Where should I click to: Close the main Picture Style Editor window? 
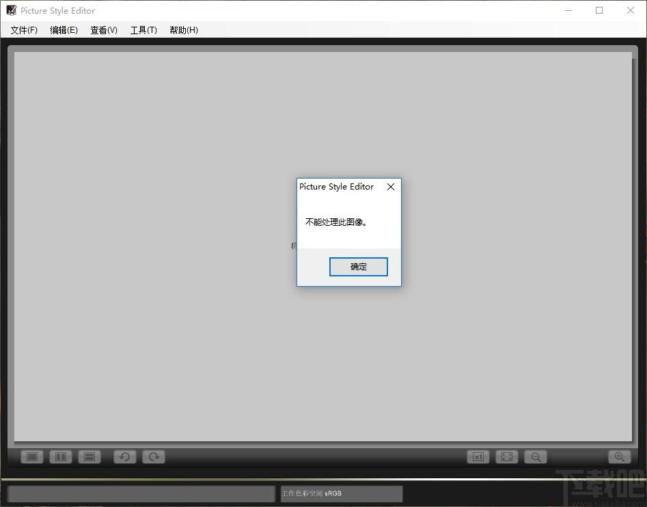click(631, 10)
